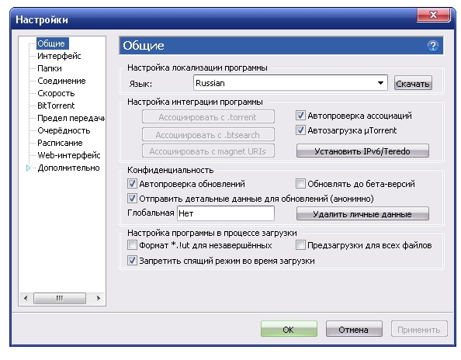Go to the BitTorrent settings page
461x360 pixels.
tap(56, 106)
